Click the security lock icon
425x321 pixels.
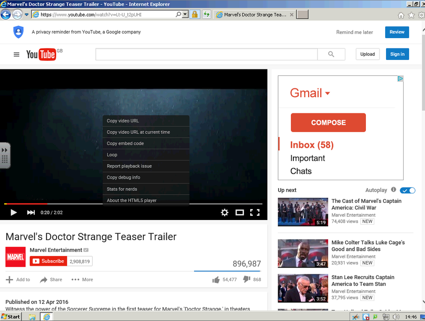pos(195,15)
